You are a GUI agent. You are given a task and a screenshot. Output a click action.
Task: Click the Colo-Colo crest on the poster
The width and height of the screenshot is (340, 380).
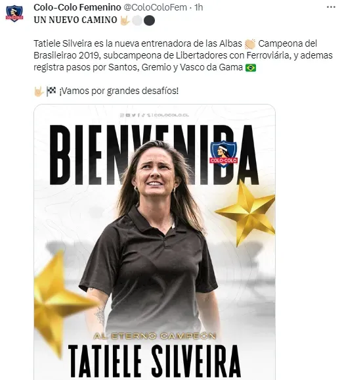[x=223, y=154]
